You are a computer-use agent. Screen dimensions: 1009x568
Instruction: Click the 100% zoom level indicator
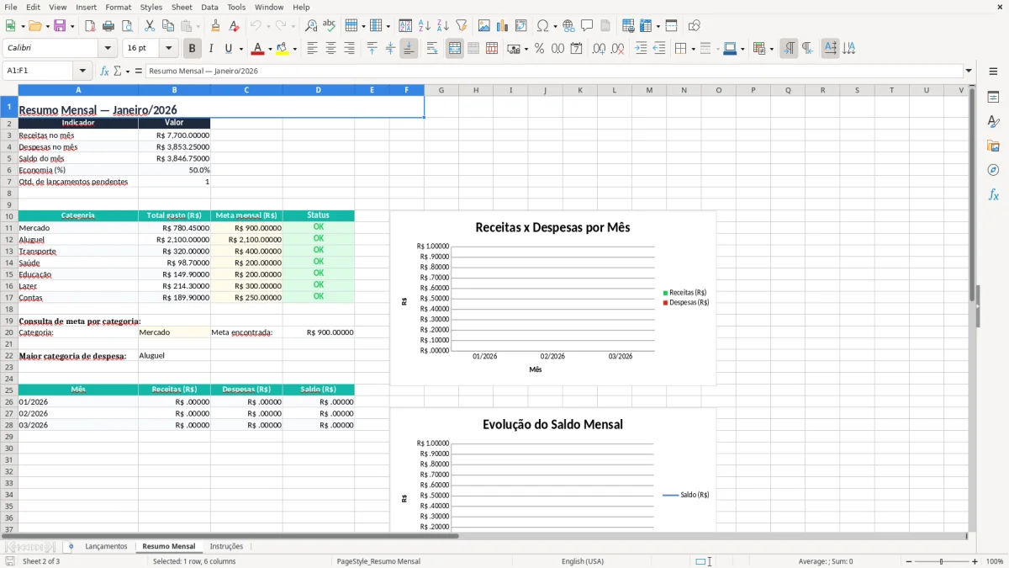(995, 561)
